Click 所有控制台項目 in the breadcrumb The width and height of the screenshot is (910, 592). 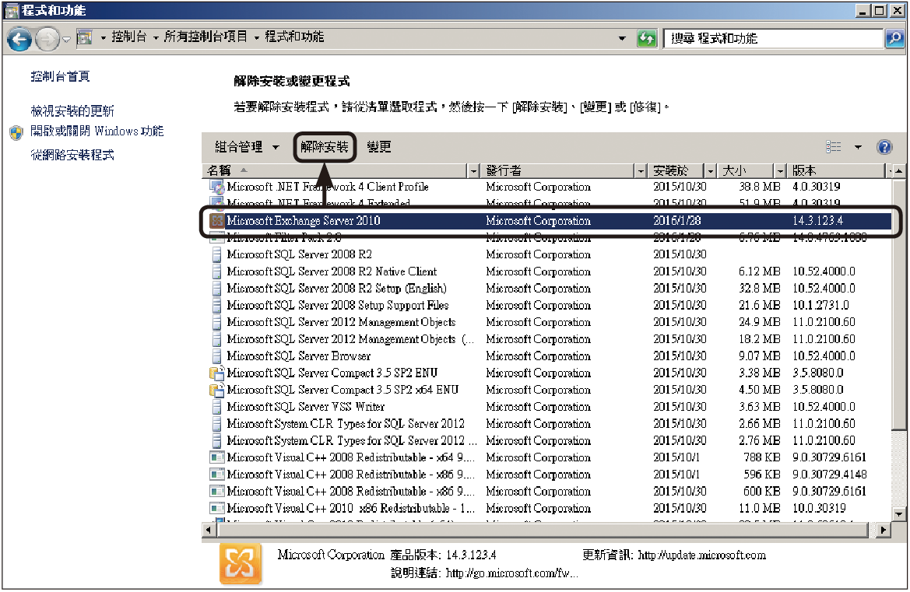point(206,37)
